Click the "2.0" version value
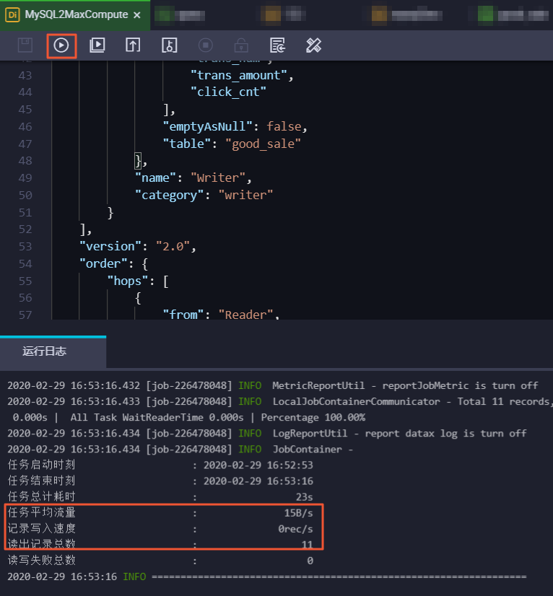Screen dimensions: 553x596 coord(173,246)
